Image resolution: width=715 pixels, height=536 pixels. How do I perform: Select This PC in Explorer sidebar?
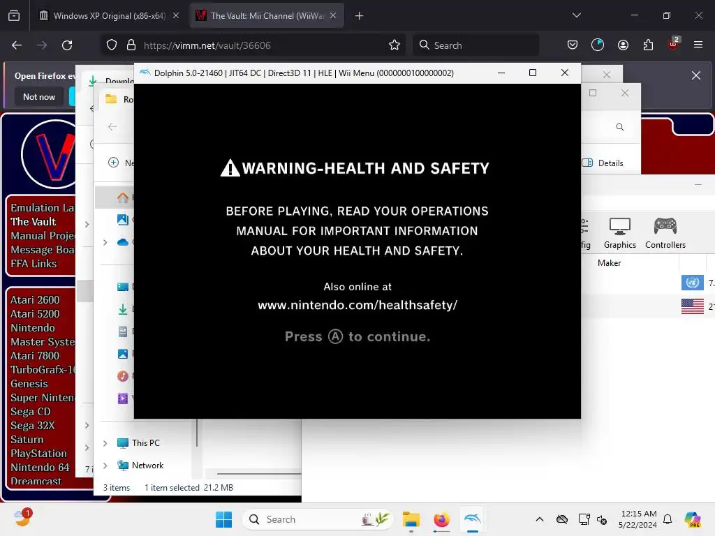(145, 443)
